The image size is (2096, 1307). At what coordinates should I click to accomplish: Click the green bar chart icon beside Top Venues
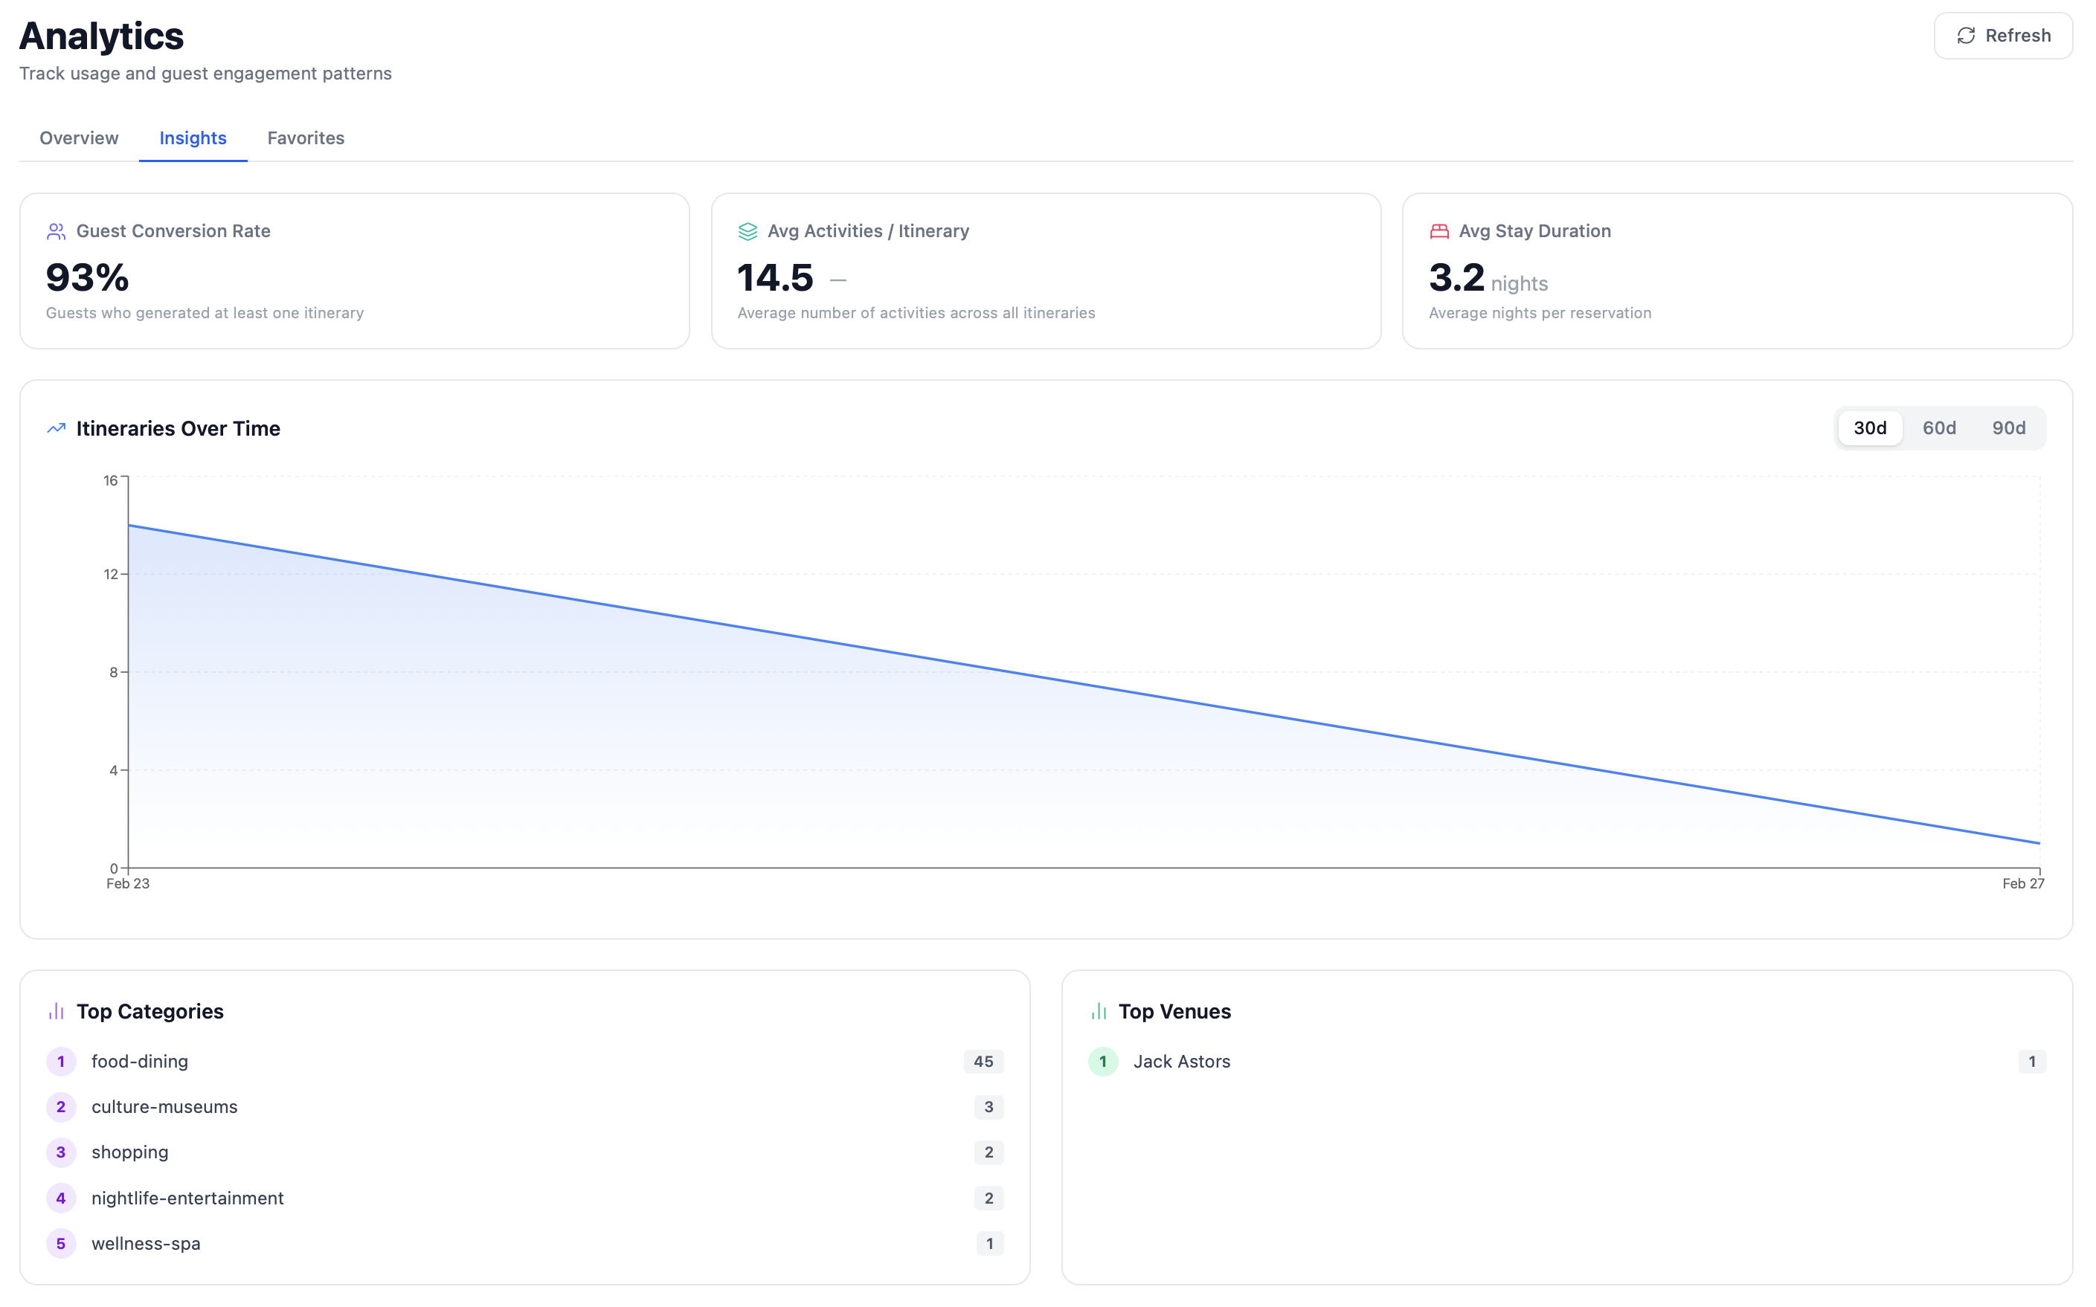(x=1099, y=1010)
